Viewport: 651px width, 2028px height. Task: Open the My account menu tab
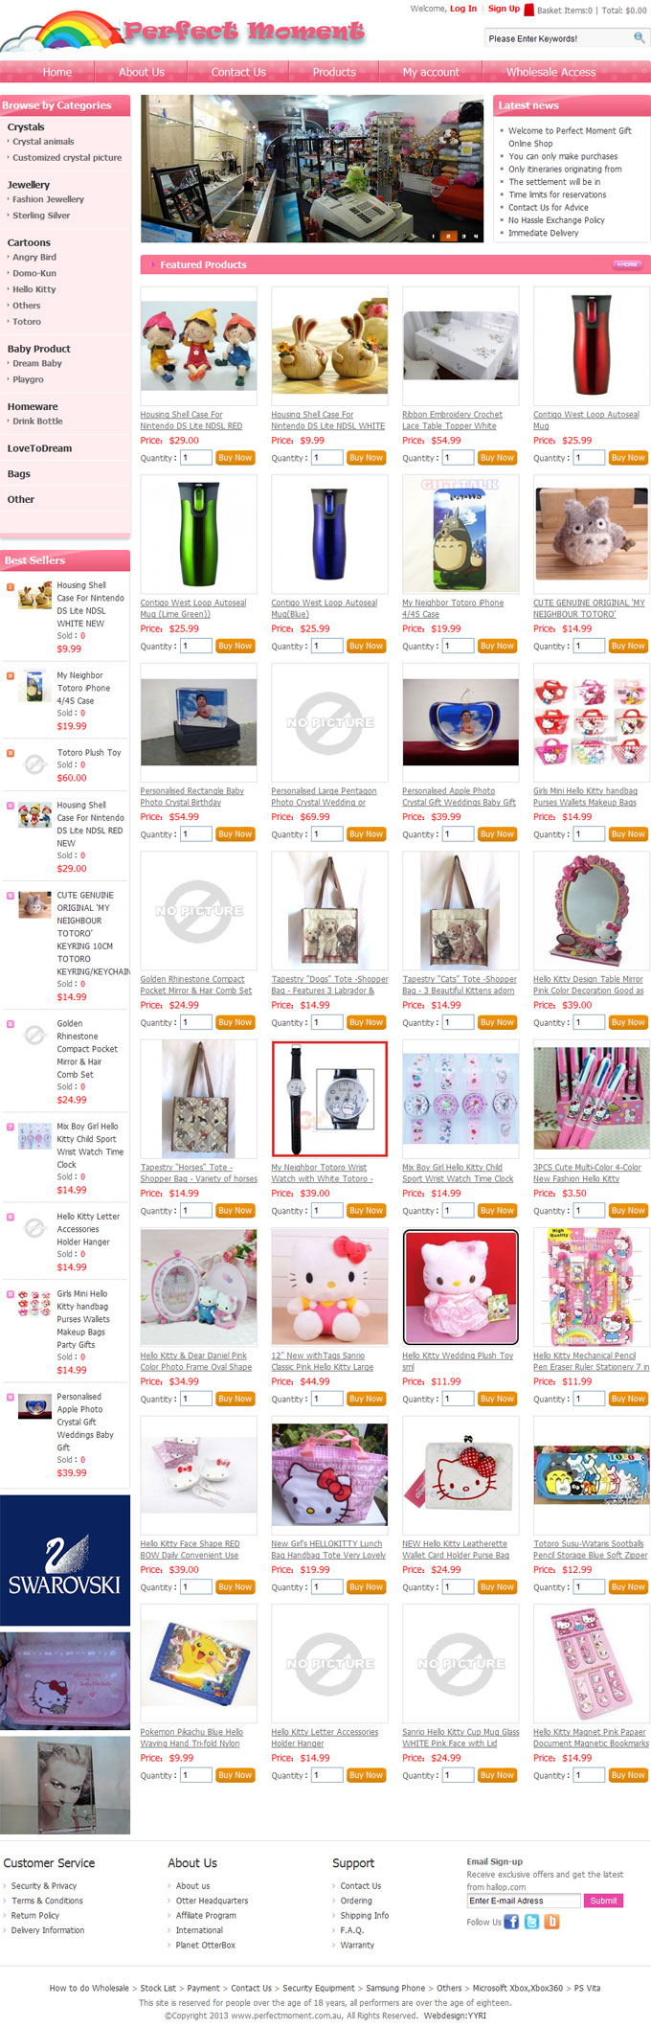click(431, 72)
